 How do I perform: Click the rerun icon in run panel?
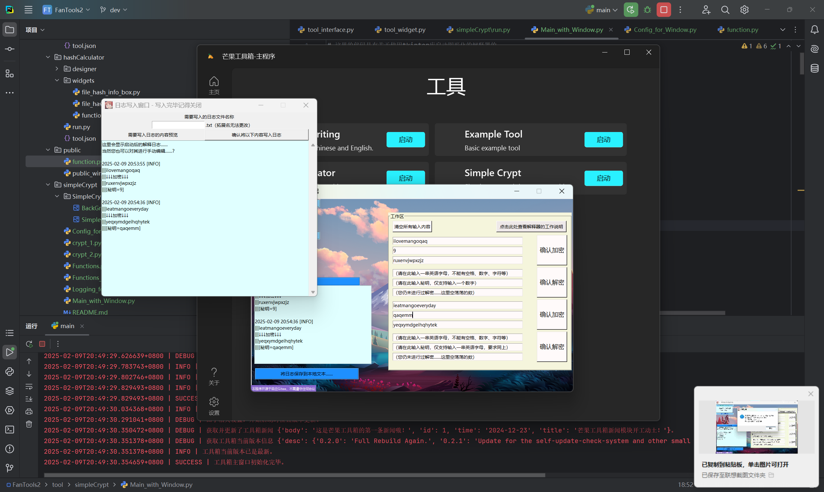coord(29,344)
